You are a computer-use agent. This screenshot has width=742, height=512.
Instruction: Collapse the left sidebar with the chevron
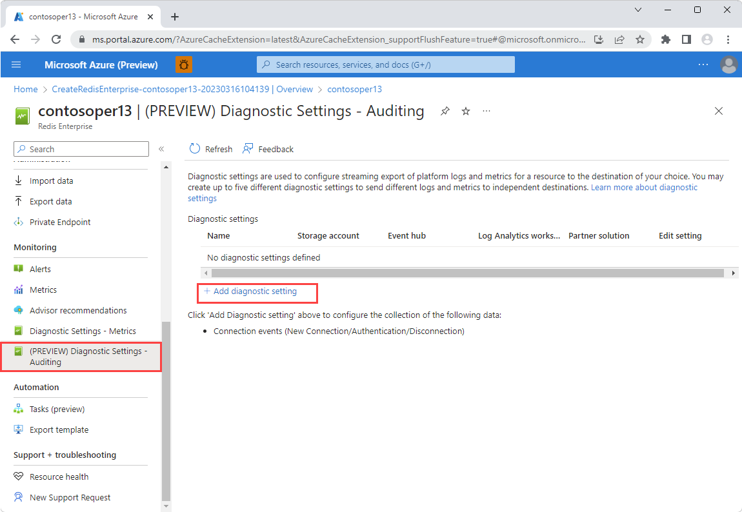[x=162, y=148]
